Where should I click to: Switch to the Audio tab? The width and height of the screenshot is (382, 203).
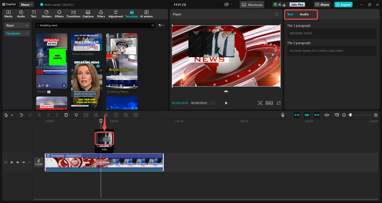click(x=304, y=14)
